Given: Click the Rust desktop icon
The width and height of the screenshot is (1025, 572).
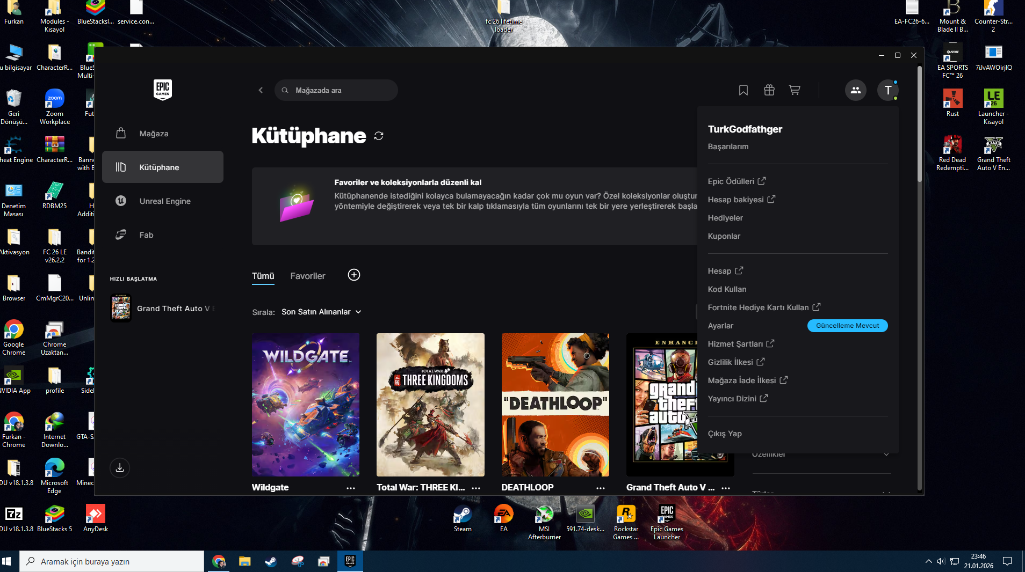Looking at the screenshot, I should [x=953, y=103].
